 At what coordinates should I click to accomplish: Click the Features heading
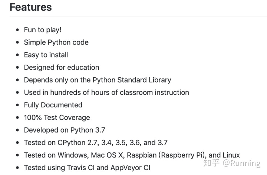pos(31,7)
